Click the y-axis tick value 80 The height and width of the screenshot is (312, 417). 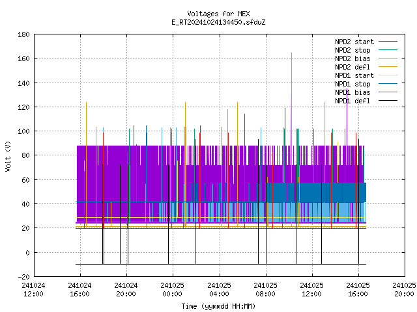pos(25,155)
